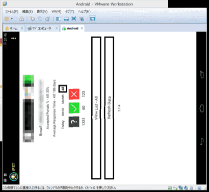Click the Refresh Data button
The image size is (209, 192).
pyautogui.click(x=109, y=108)
